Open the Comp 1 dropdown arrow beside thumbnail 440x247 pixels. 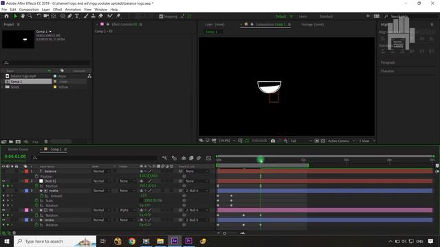click(50, 32)
